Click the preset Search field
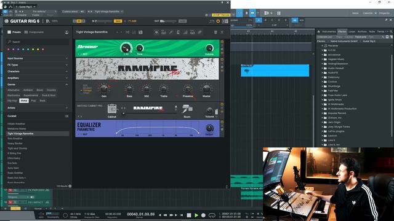Image resolution: width=394 pixels, height=221 pixels. point(38,42)
